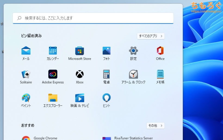The width and height of the screenshot is (223, 140).
Task: Open Microsoft Store
Action: pyautogui.click(x=80, y=53)
